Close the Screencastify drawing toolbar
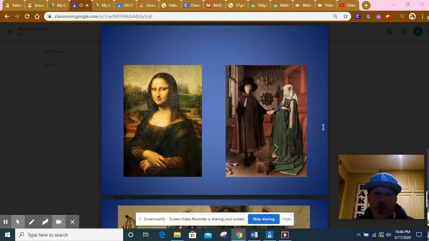This screenshot has width=429, height=241. [72, 222]
